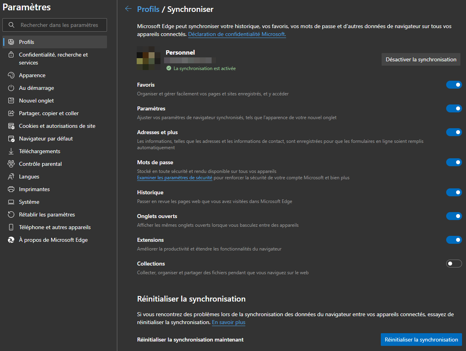This screenshot has height=351, width=466.
Task: Click the Cookies et autorisations icon
Action: (11, 126)
